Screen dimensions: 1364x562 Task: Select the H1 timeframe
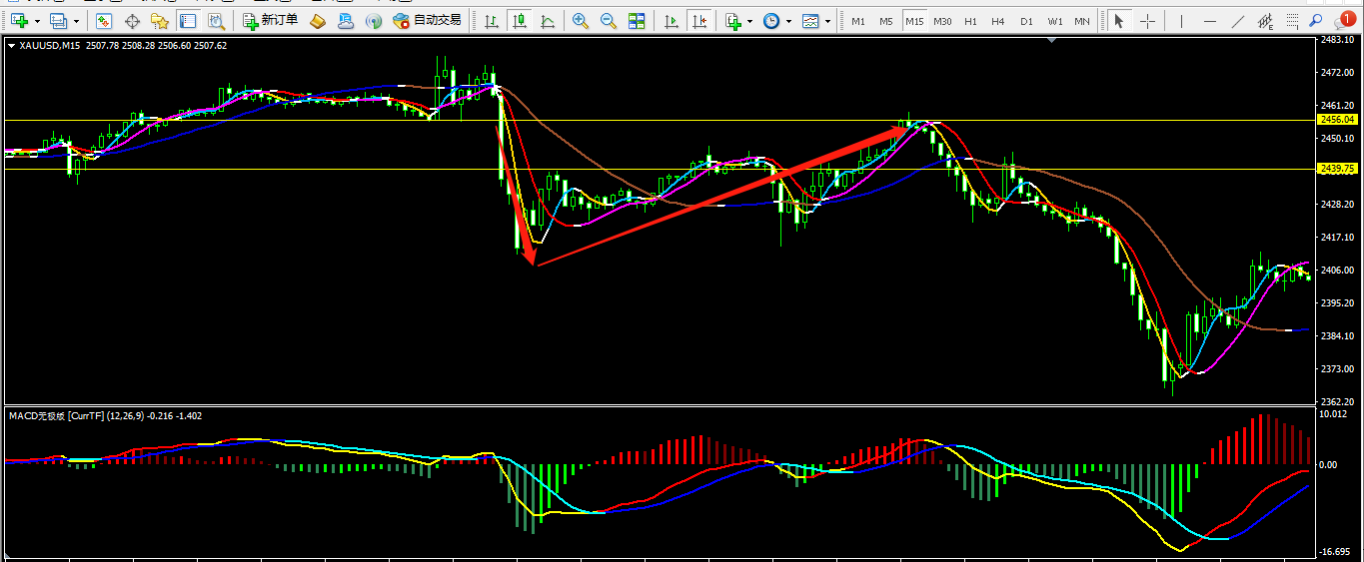[970, 21]
